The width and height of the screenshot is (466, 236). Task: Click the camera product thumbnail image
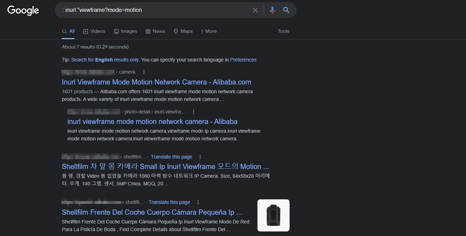click(273, 215)
